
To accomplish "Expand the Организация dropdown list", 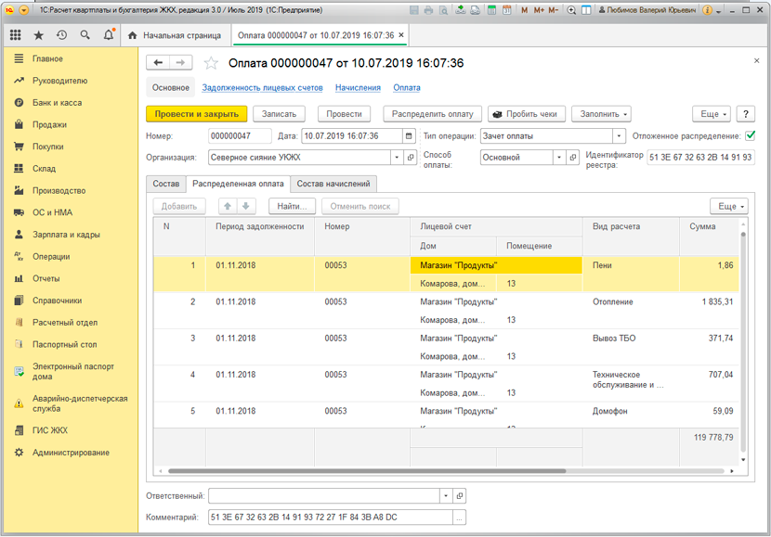I will tap(396, 158).
